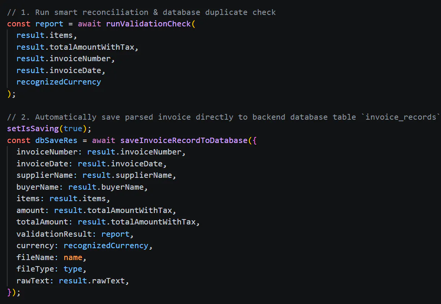Click the "result.invoiceNumber," argument of runValidationCheck
Viewport: 441px width, 304px height.
65,59
